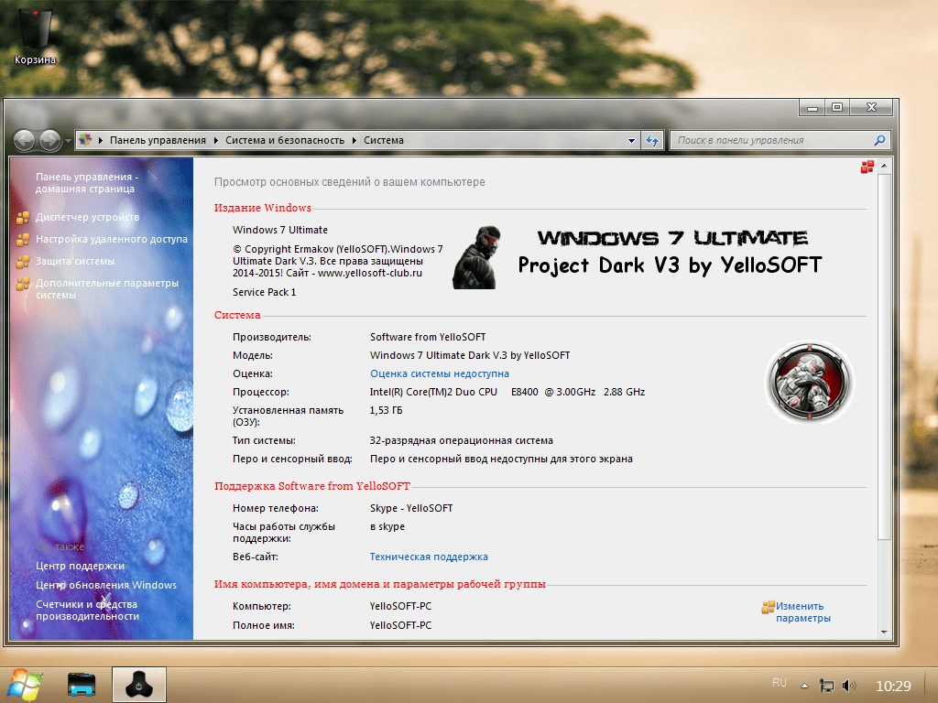Open the blue folder taskbar icon
Screen dimensions: 938x703
coord(82,685)
